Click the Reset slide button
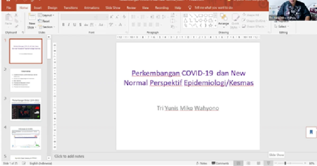Viewport: 317px width, 166px height. pos(44,21)
